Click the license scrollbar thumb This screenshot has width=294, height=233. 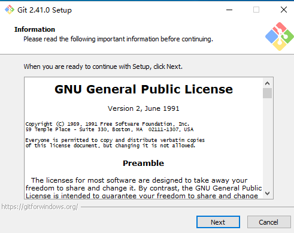point(267,93)
